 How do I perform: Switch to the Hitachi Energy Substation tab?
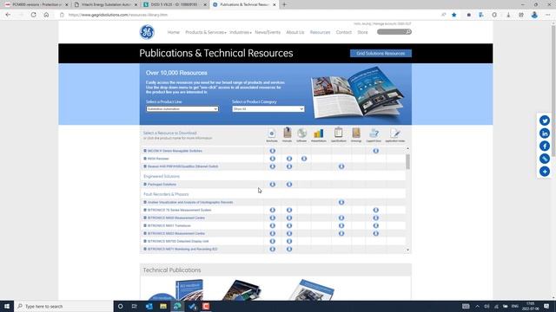[106, 4]
